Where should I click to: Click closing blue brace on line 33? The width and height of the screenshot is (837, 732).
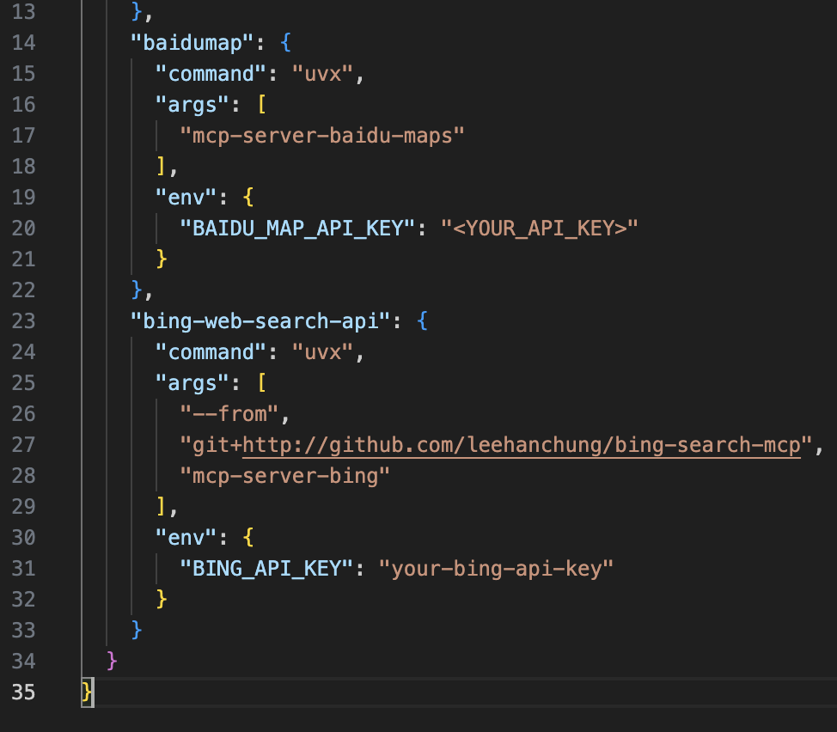click(x=137, y=631)
